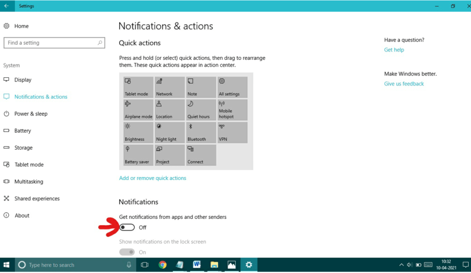
Task: Click the Airplane mode quick action
Action: pos(138,110)
